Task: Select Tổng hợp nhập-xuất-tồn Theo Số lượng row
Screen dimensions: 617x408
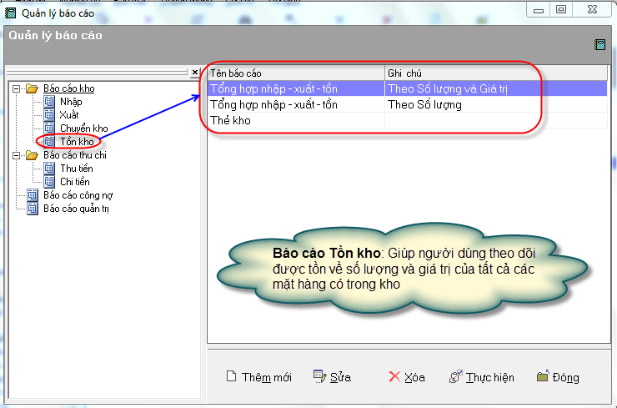Action: coord(273,105)
